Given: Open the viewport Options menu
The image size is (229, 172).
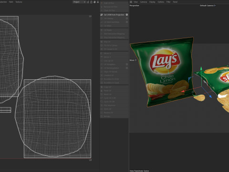Looking at the screenshot, I should pos(161,2).
